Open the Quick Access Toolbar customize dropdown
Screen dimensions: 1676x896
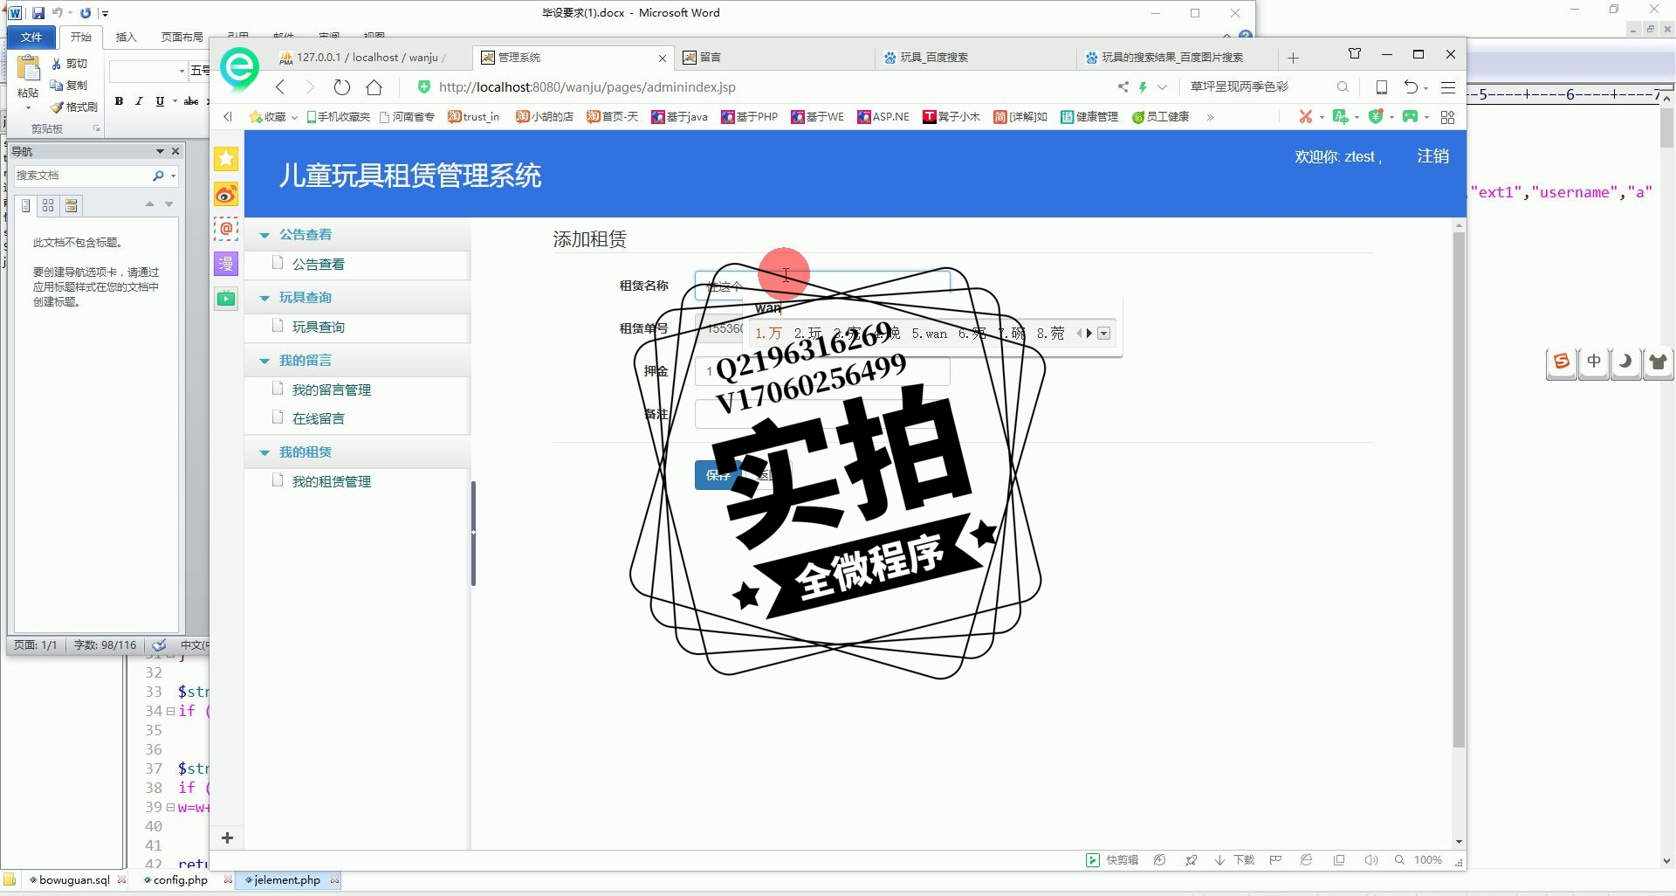tap(105, 13)
